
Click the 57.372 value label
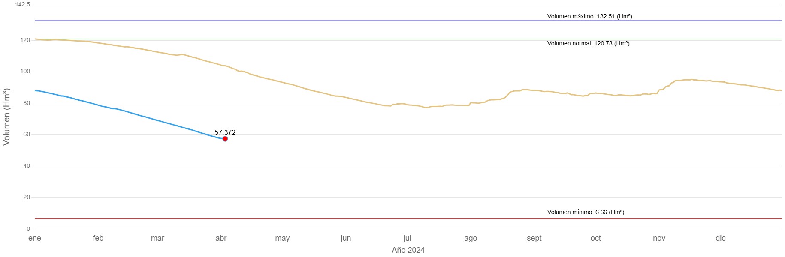point(225,132)
